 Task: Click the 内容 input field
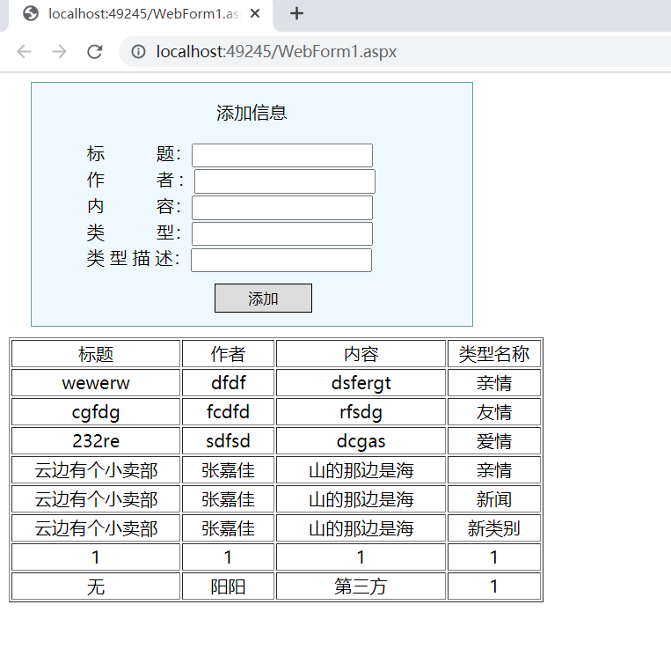[282, 208]
